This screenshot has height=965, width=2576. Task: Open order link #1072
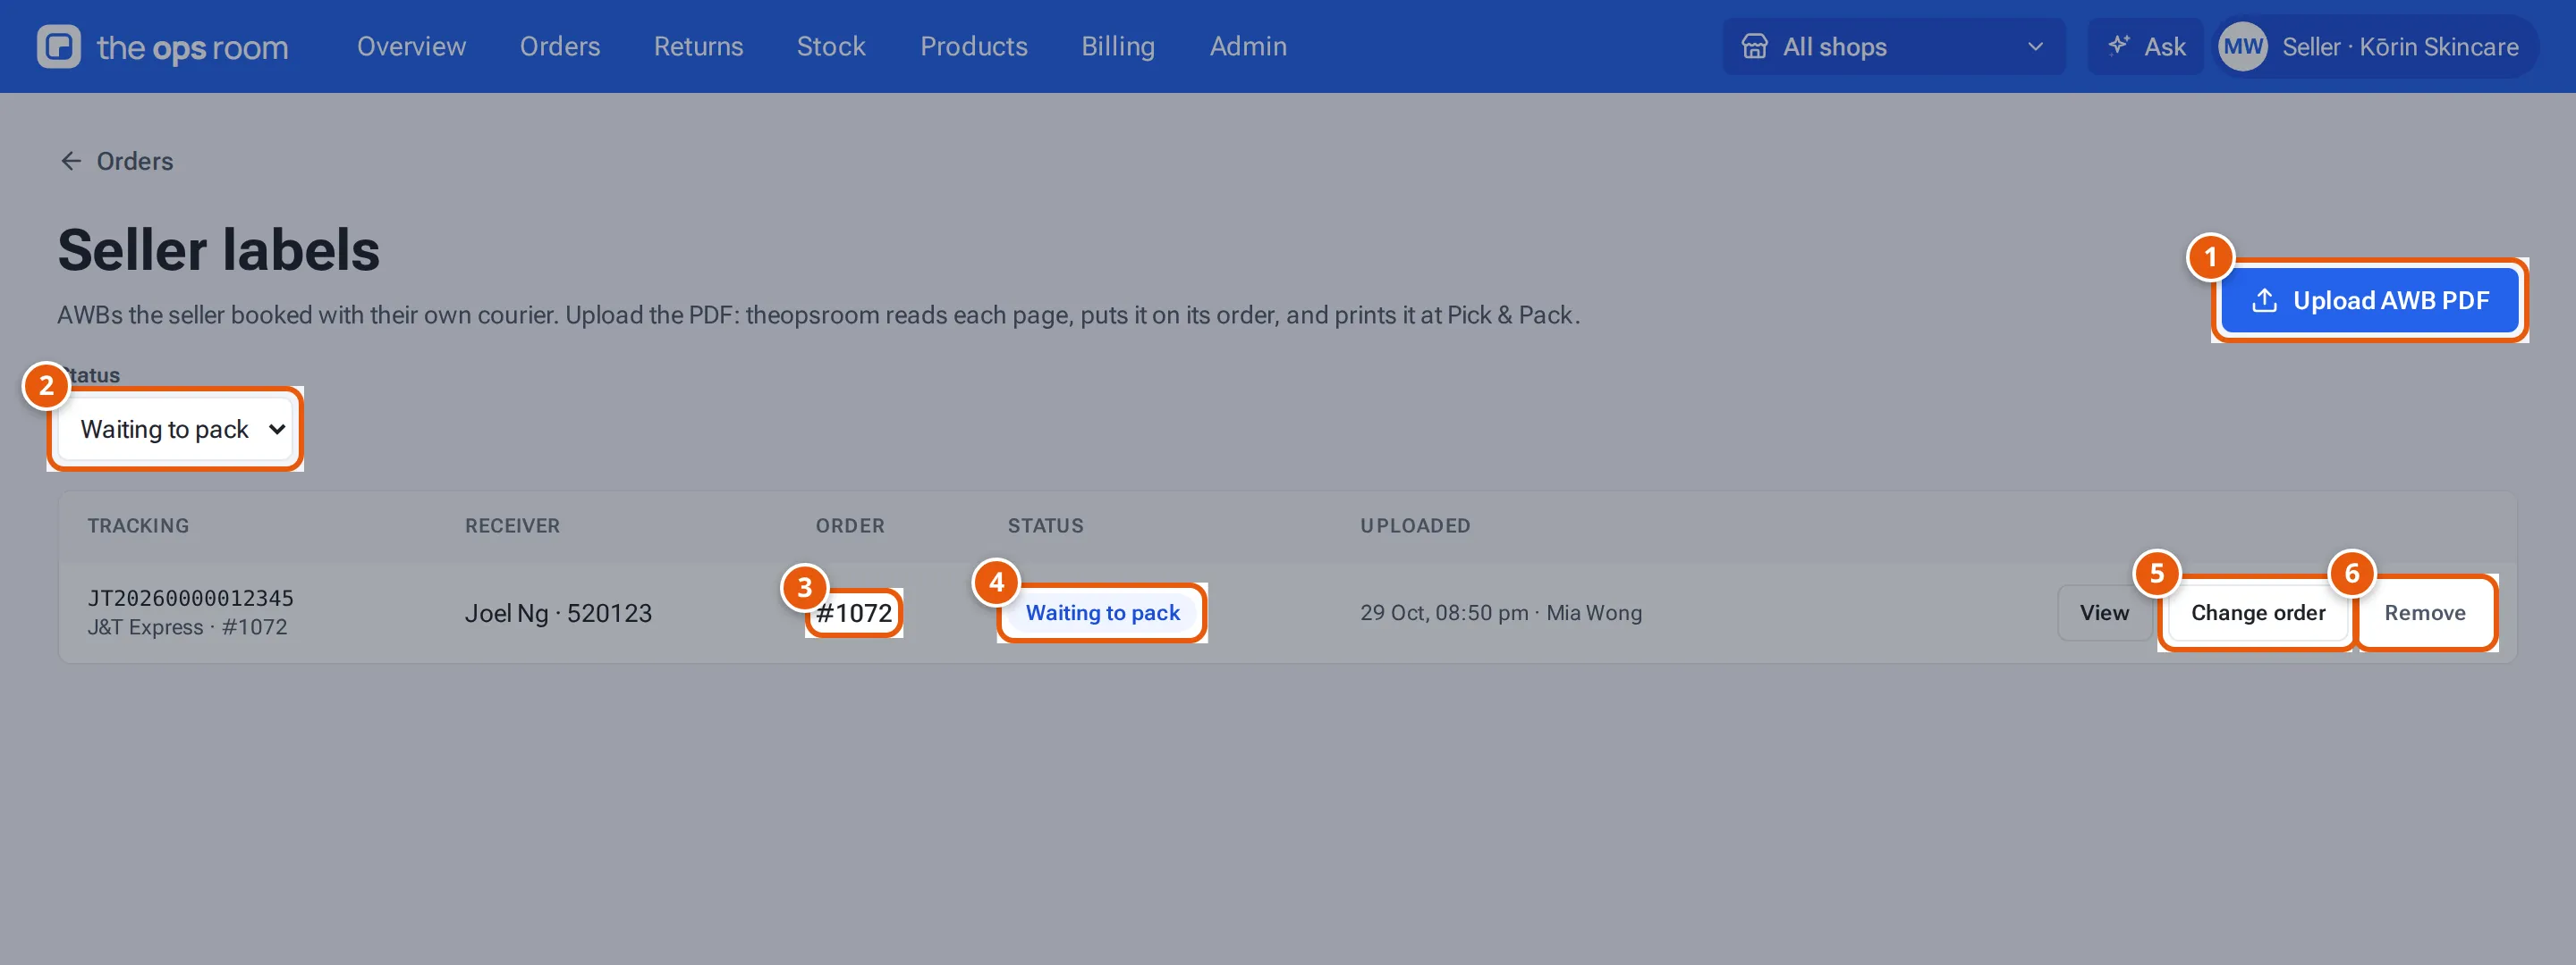(853, 612)
